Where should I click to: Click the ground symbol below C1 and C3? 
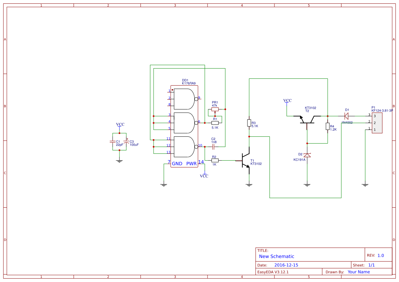point(119,161)
